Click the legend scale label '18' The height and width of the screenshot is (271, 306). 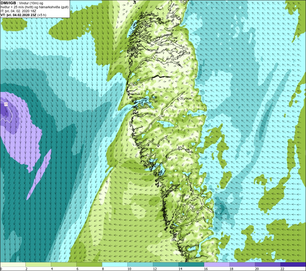[x=231, y=269]
